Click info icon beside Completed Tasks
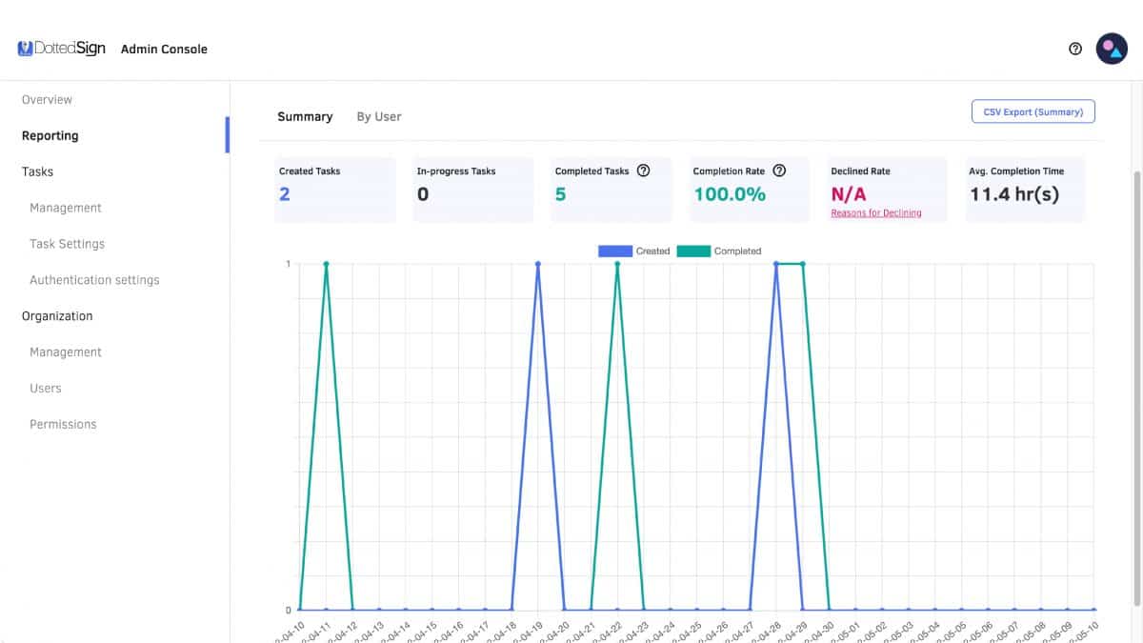This screenshot has height=643, width=1143. [x=643, y=171]
